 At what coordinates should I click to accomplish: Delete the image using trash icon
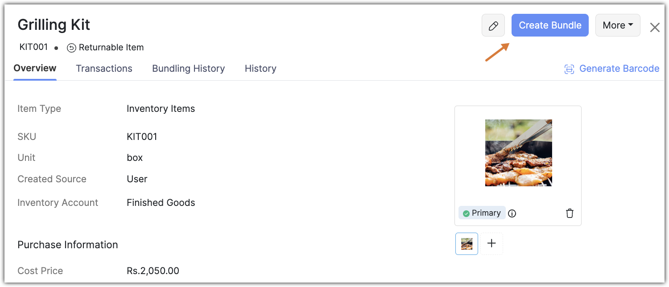570,213
